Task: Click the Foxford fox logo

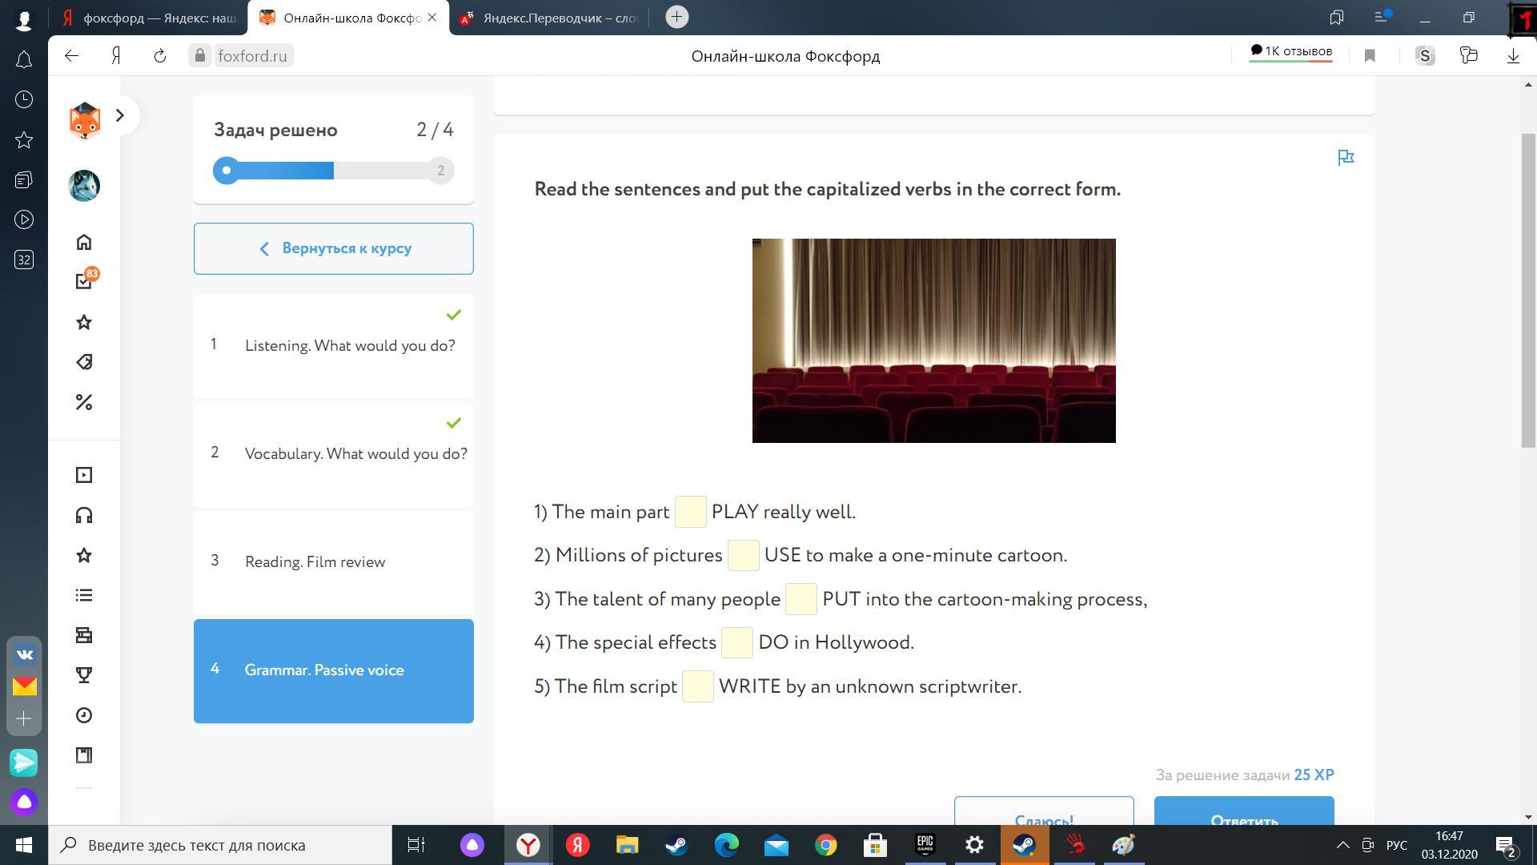Action: click(84, 121)
